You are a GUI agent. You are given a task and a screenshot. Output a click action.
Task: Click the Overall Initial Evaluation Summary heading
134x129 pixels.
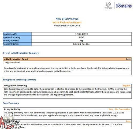(x=21, y=53)
